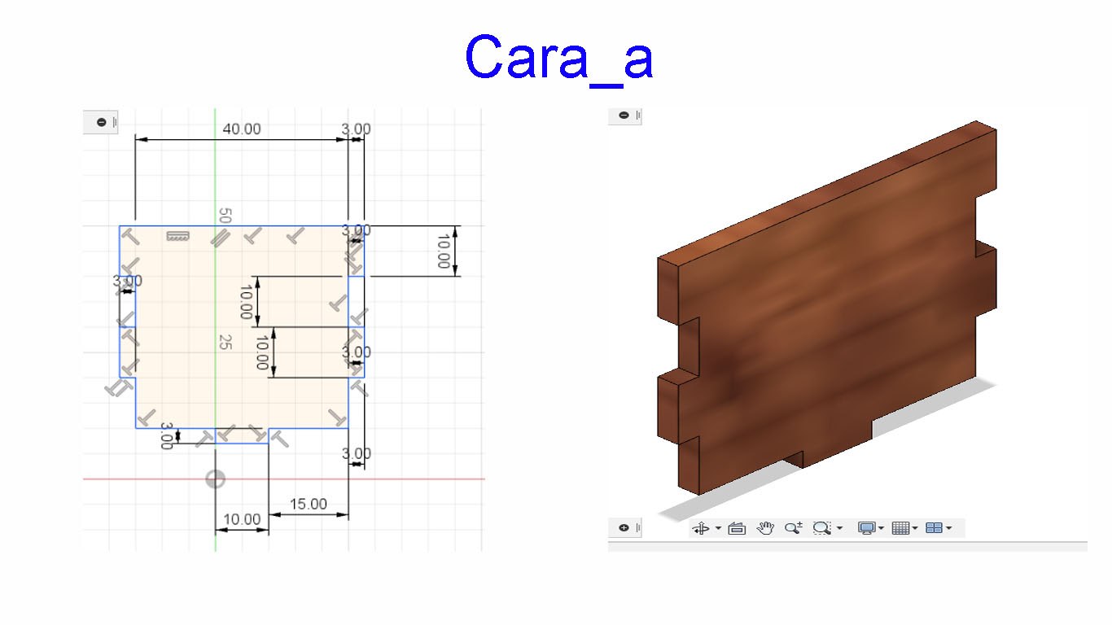Select the Pan tool

pyautogui.click(x=765, y=527)
